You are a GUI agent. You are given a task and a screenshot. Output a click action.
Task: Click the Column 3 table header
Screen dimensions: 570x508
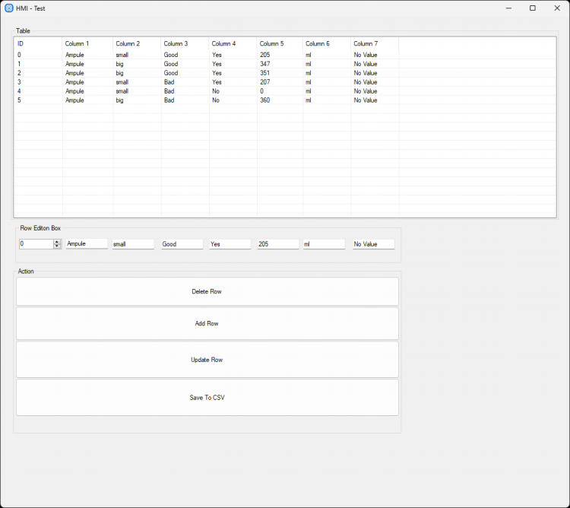click(185, 44)
